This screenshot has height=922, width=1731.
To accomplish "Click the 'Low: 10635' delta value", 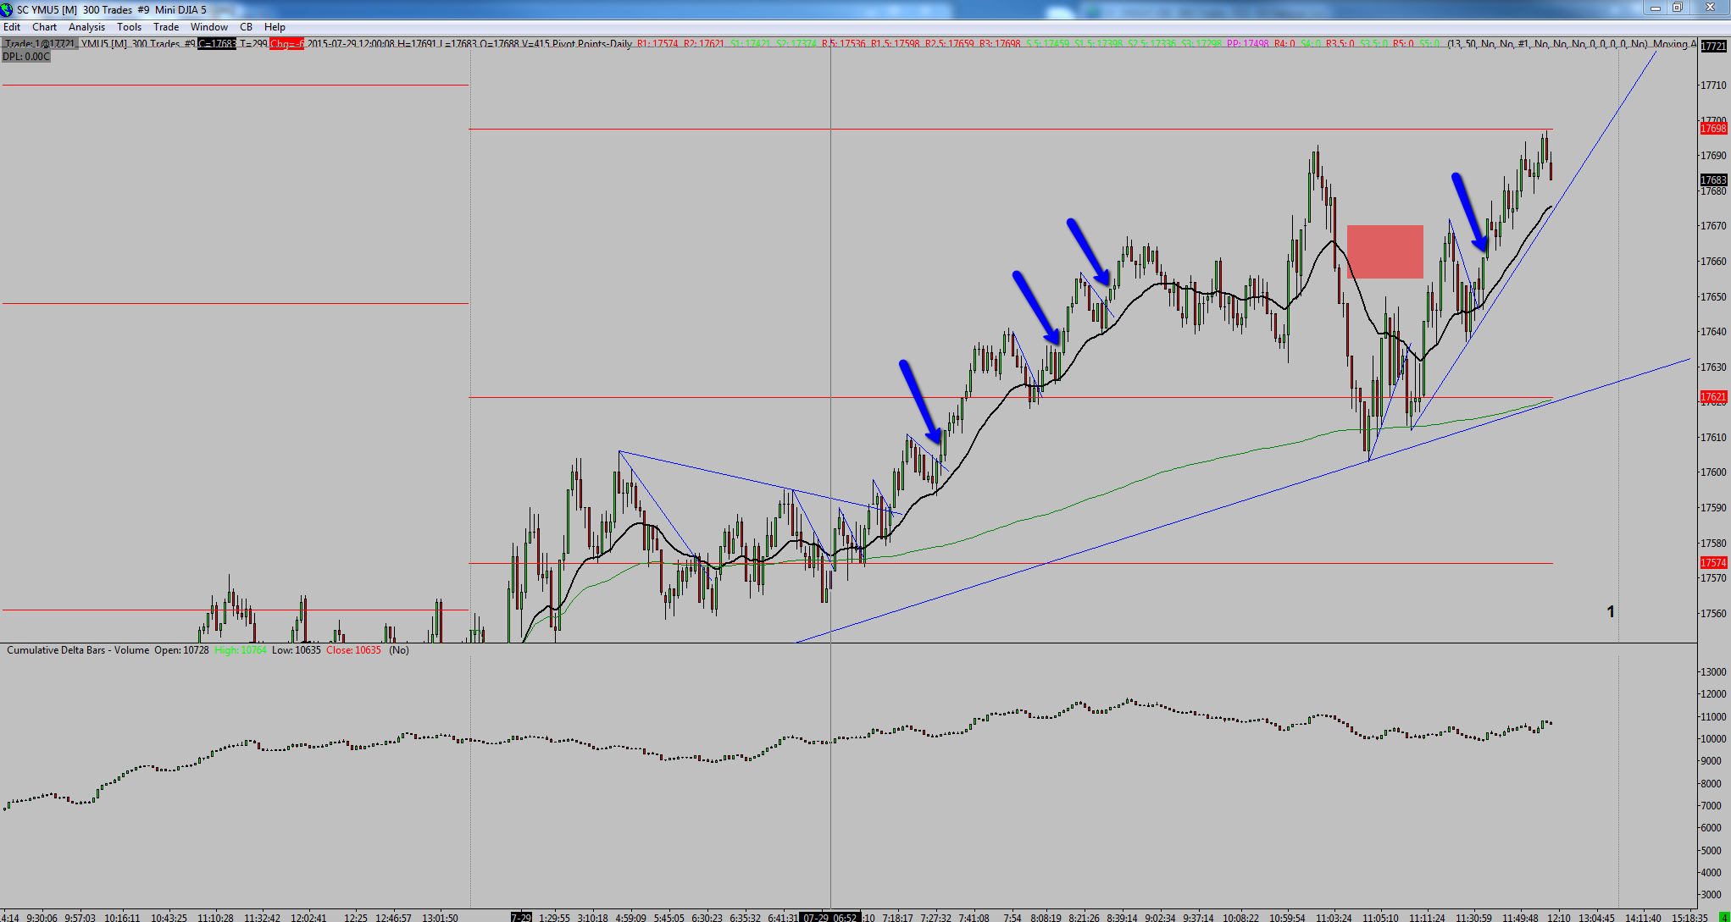I will (297, 650).
